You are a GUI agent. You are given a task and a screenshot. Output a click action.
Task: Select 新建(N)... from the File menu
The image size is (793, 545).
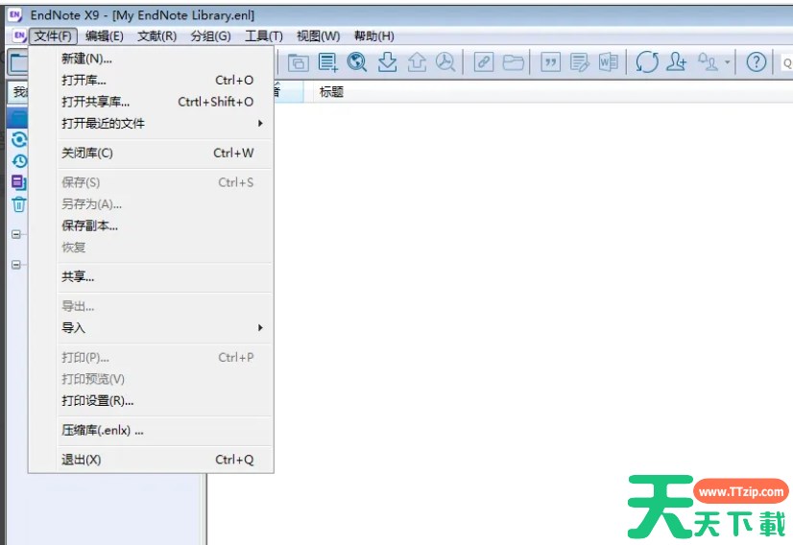click(x=86, y=59)
